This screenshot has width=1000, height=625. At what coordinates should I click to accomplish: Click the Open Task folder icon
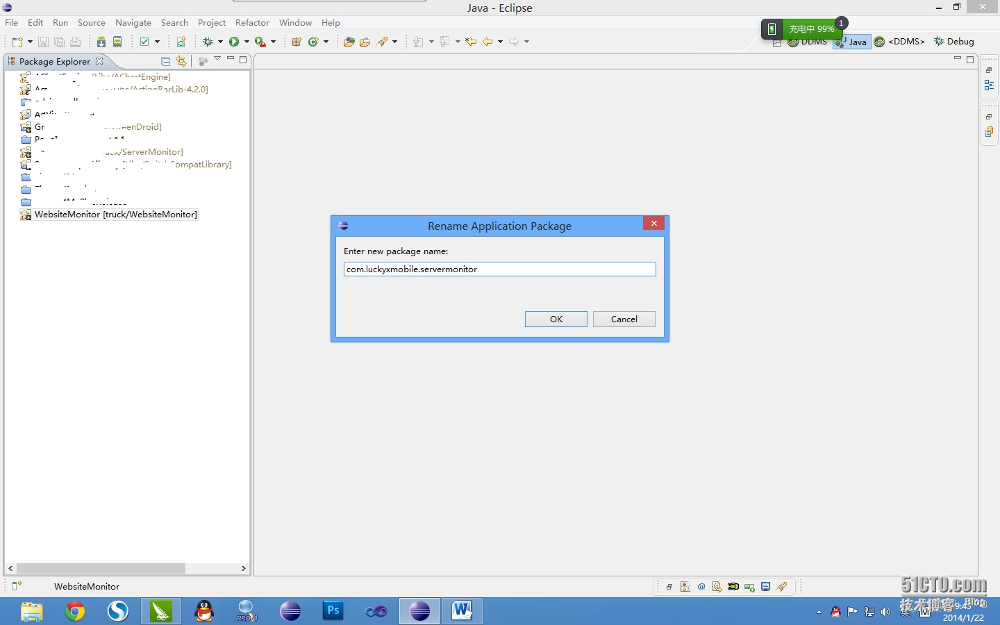[x=365, y=42]
